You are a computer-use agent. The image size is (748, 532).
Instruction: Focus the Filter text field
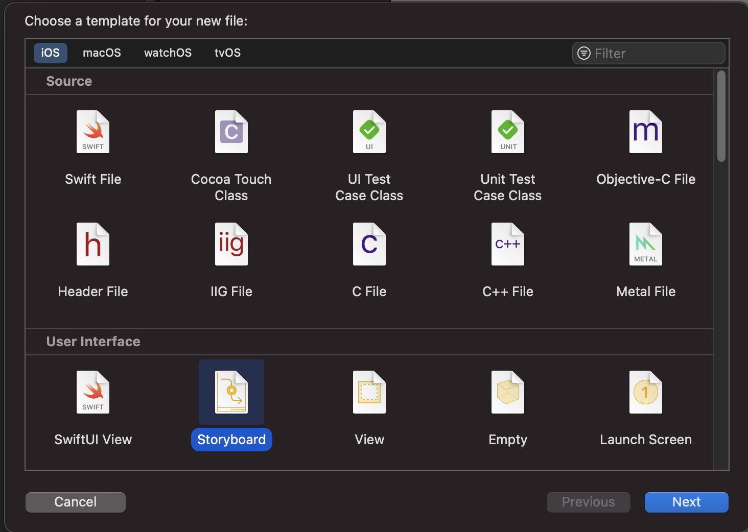pyautogui.click(x=649, y=53)
